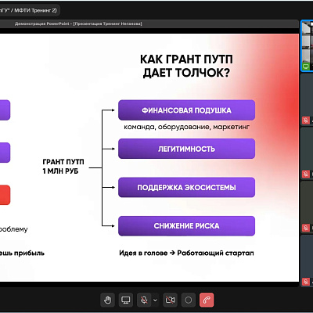Click muted mic badge on bottom participant
The width and height of the screenshot is (313, 313).
click(x=306, y=282)
